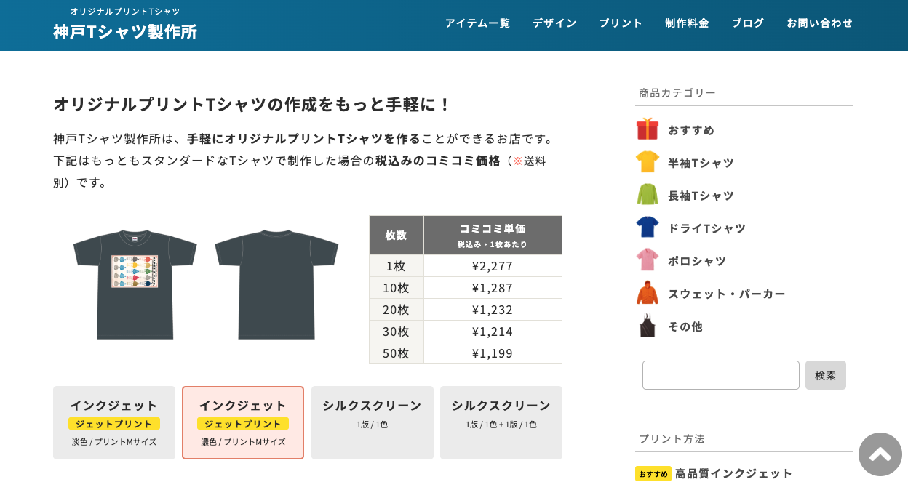Open the 高品質インクジェット link

733,473
